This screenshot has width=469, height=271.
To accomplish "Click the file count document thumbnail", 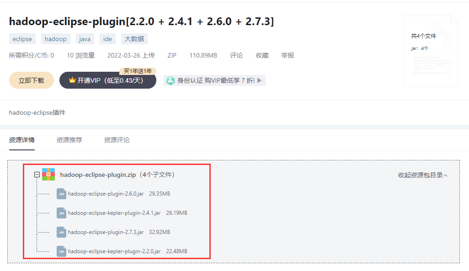I will pos(431,51).
